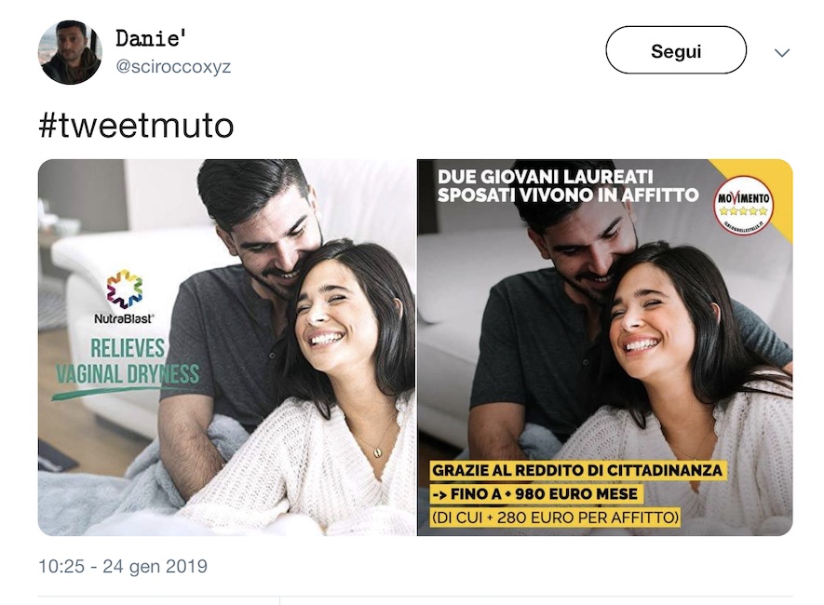Click the colorful NutraBlast star logo

click(x=125, y=289)
